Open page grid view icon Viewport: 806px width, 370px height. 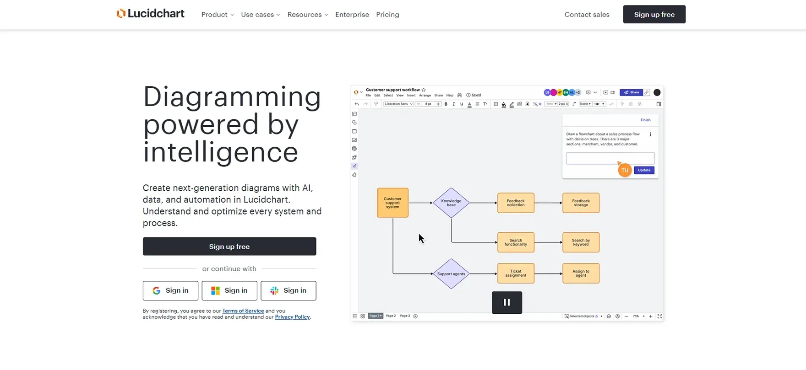(x=363, y=316)
